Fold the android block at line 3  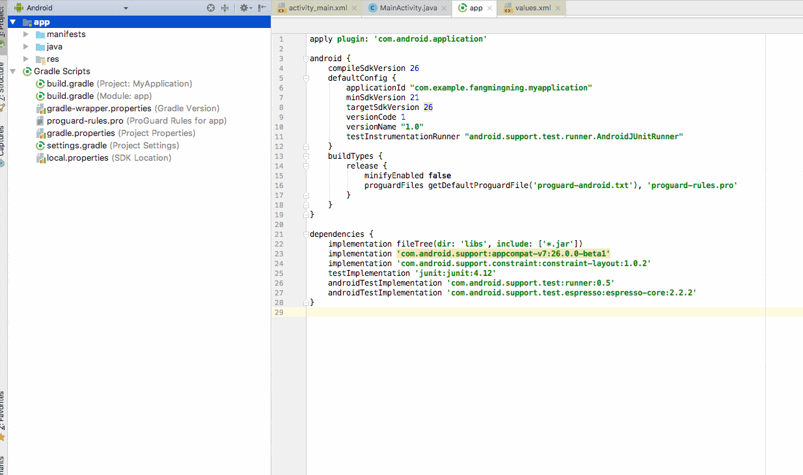[306, 59]
